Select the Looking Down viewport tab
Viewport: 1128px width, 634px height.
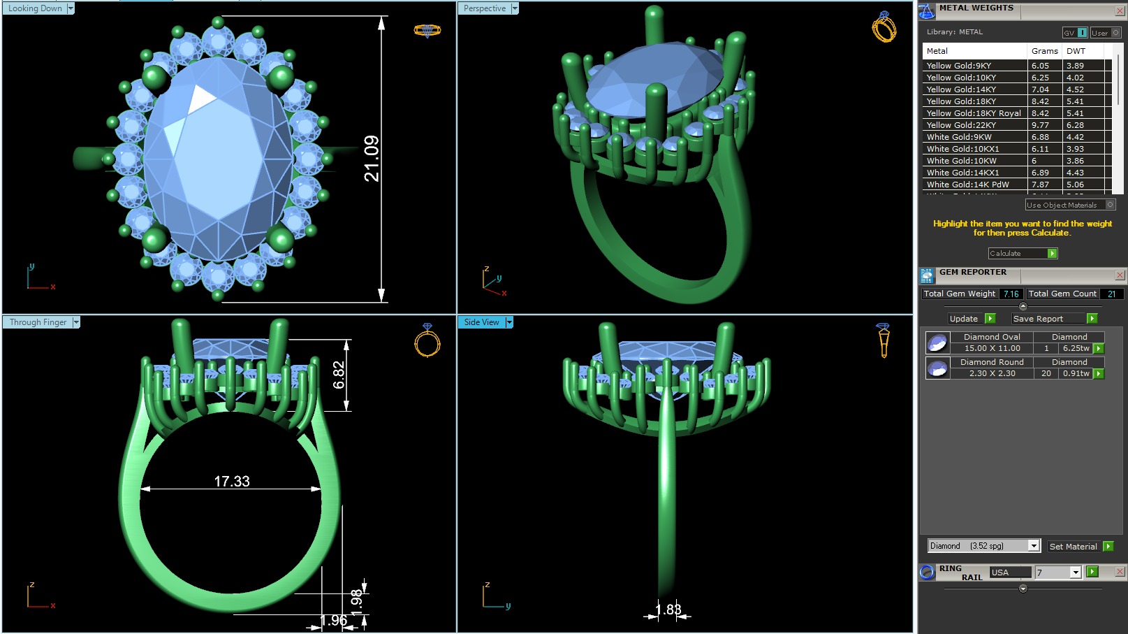35,8
